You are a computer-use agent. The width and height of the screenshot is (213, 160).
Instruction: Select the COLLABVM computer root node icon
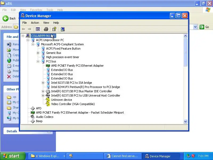28,36
